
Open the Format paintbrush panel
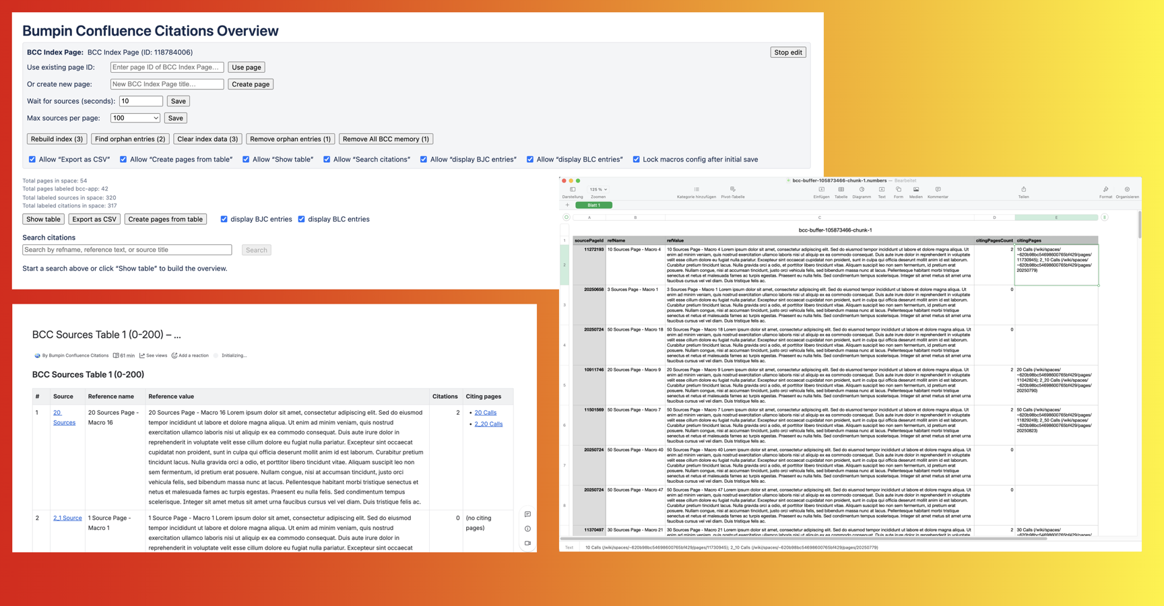pyautogui.click(x=1105, y=189)
